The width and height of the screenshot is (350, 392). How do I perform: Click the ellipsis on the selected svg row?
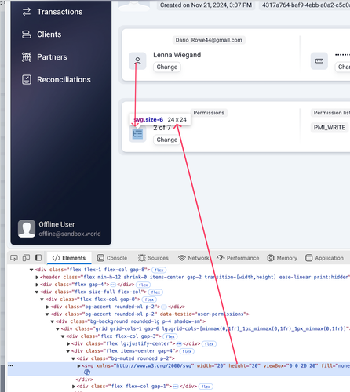10,365
